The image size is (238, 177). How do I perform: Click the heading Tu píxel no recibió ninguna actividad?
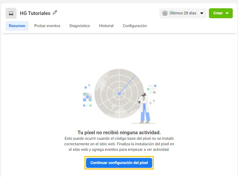point(119,133)
